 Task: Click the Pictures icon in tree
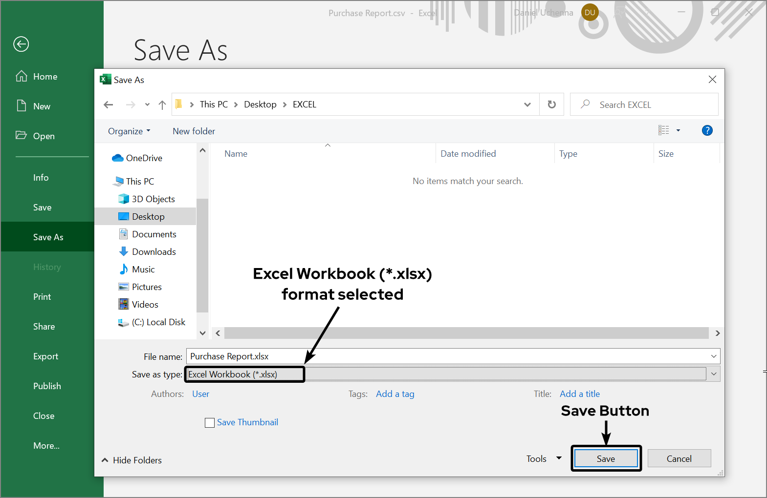[x=124, y=287]
